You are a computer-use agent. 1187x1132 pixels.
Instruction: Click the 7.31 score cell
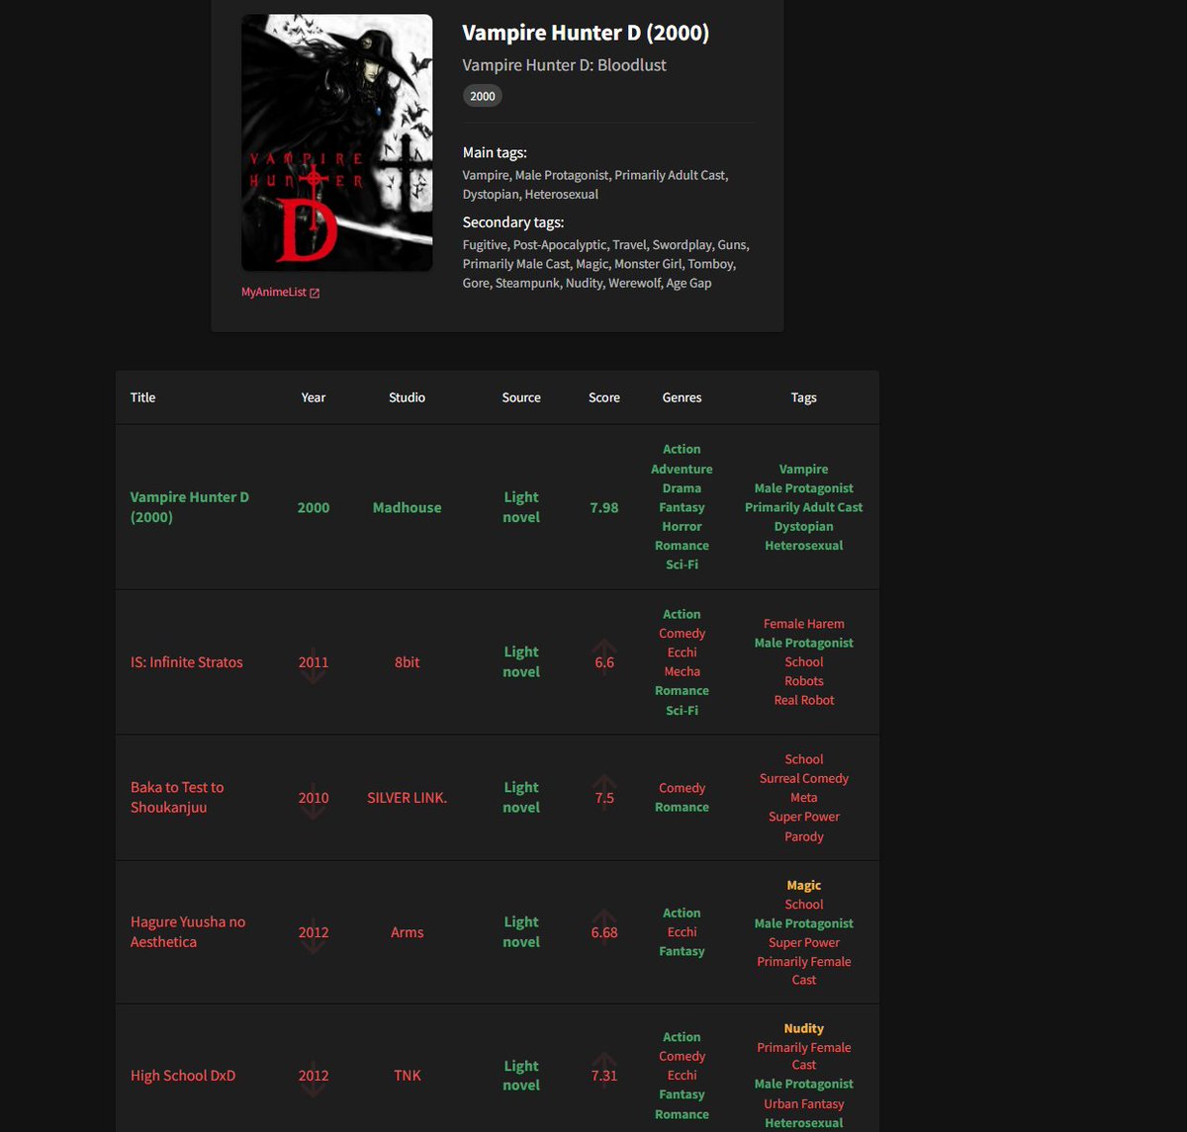[x=604, y=1076]
